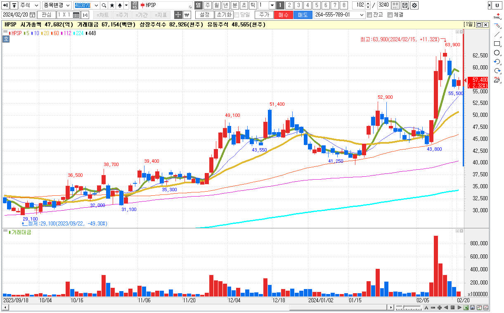Screen dimensions: 504x313
Task: Click the horizontal chart scrollbar track
Action: 198,308
